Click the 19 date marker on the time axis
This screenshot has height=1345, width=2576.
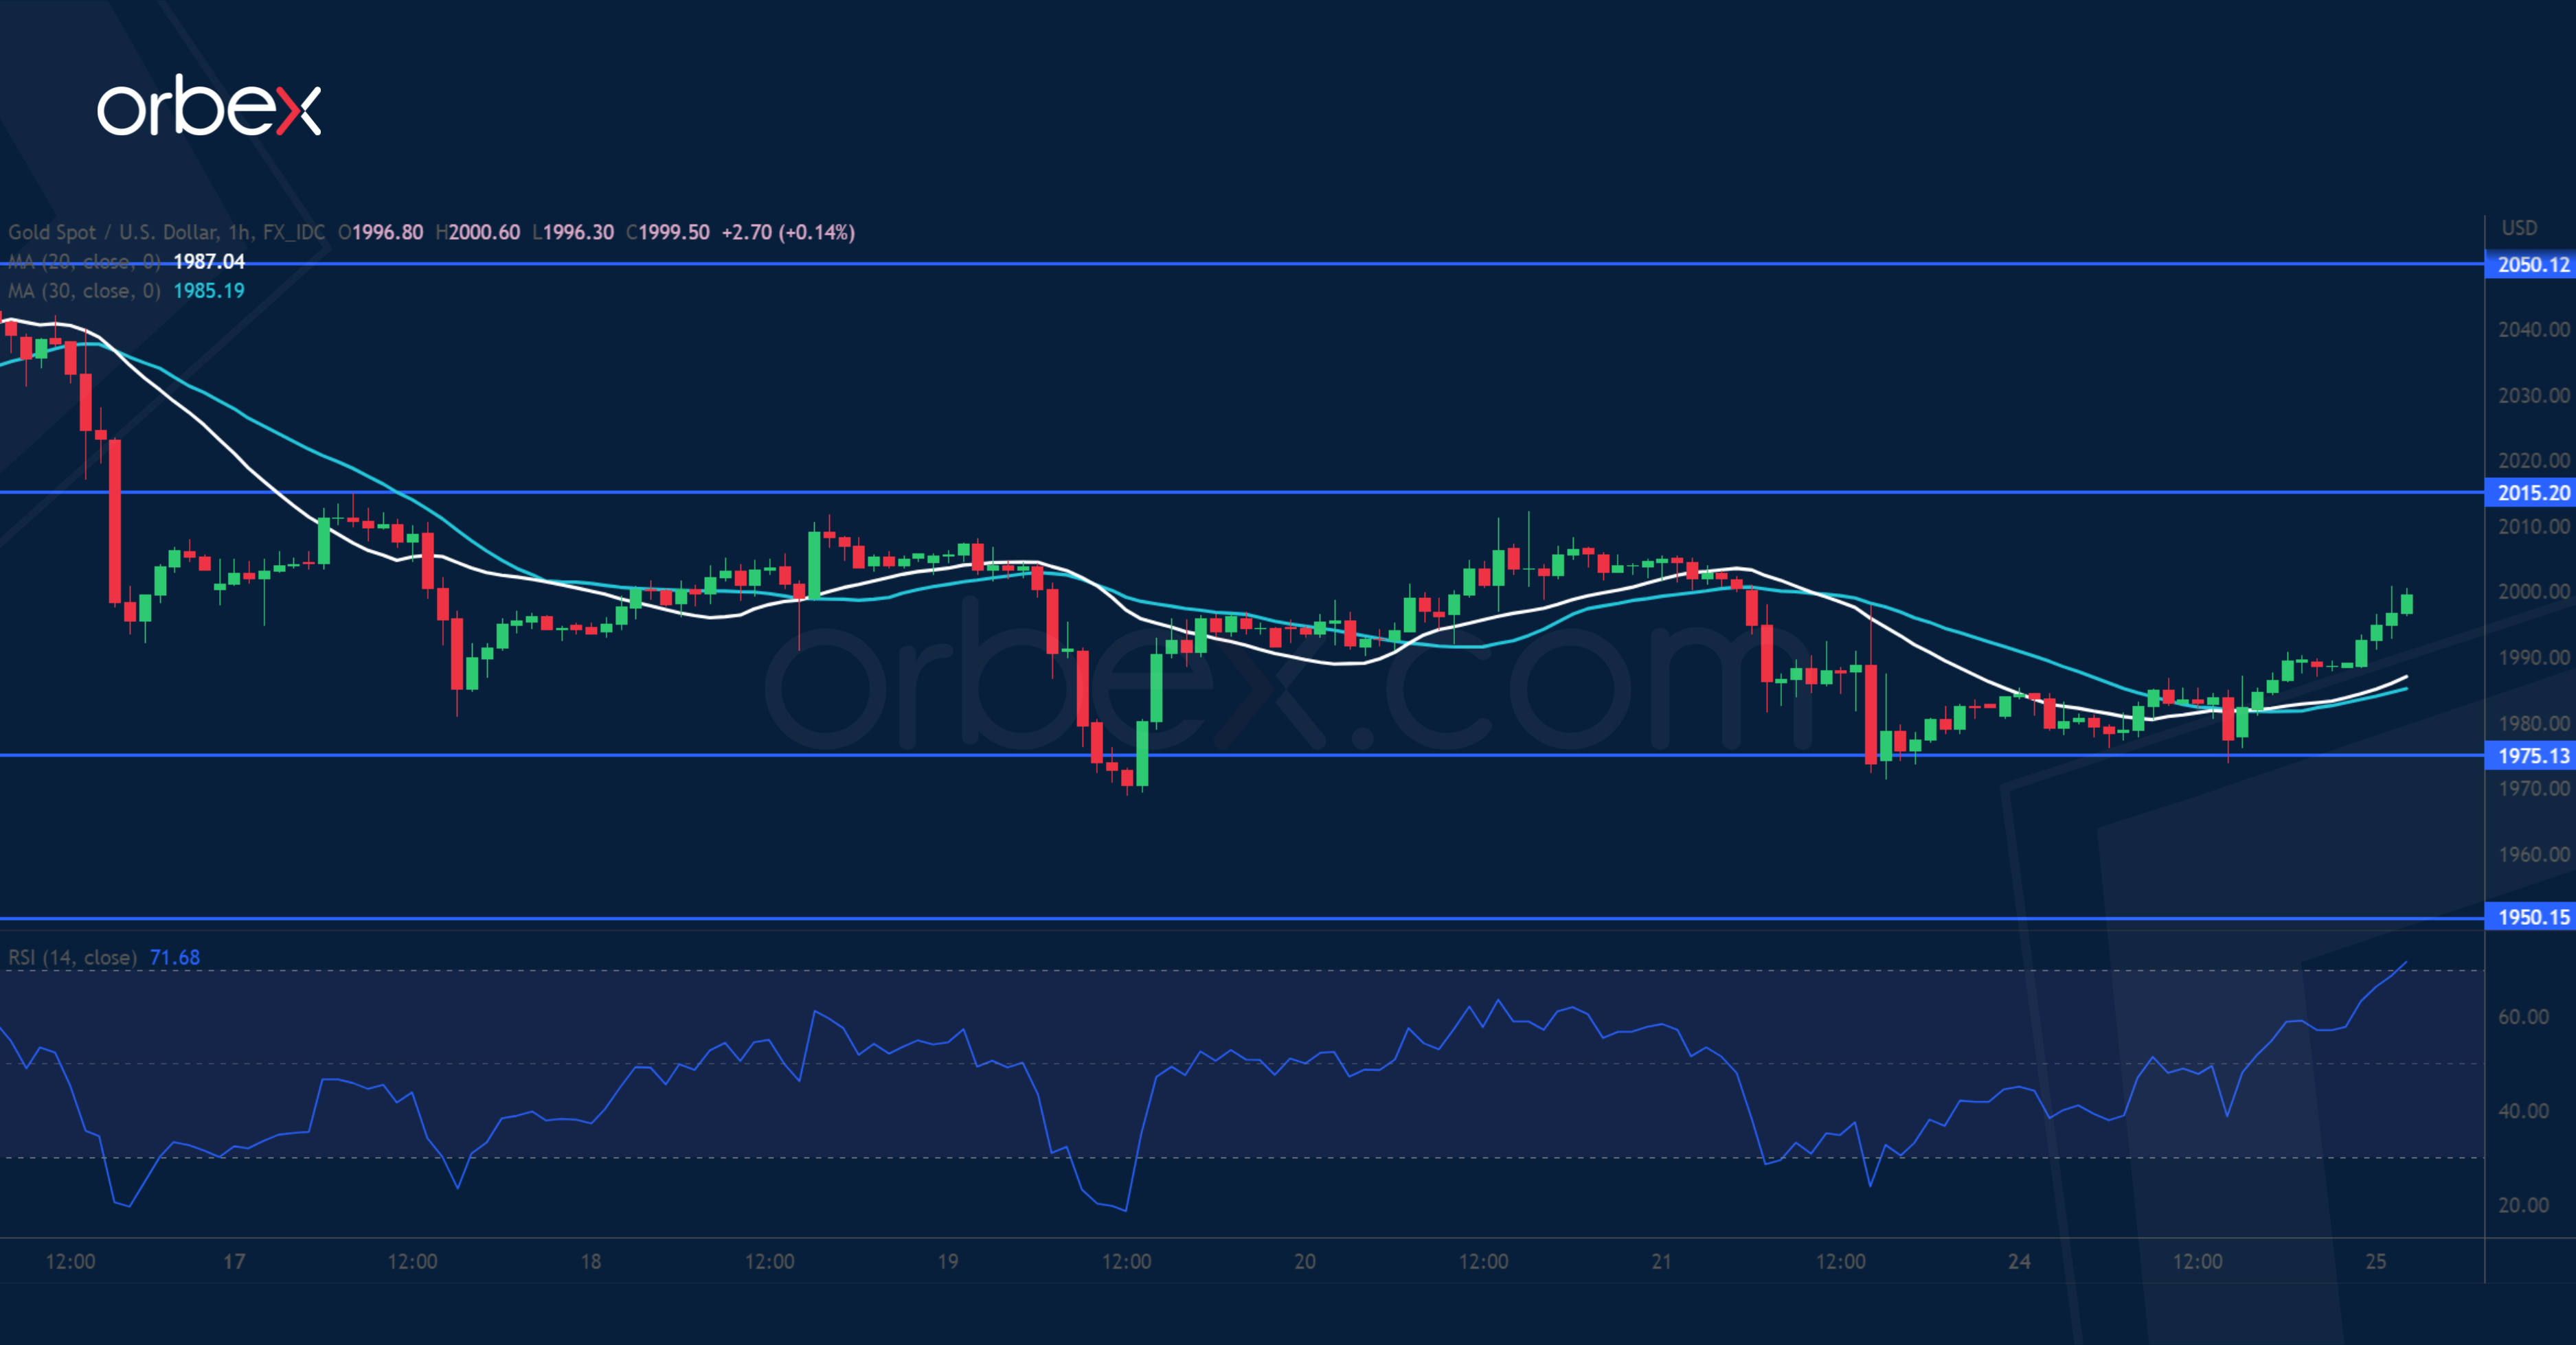948,1261
